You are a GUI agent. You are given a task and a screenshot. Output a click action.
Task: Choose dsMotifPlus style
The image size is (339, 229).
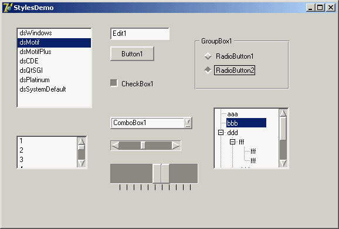click(x=54, y=52)
